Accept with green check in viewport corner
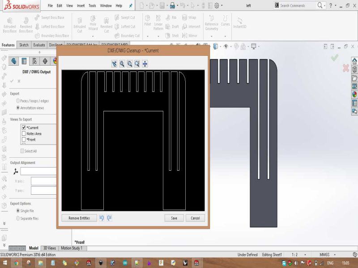 point(335,58)
